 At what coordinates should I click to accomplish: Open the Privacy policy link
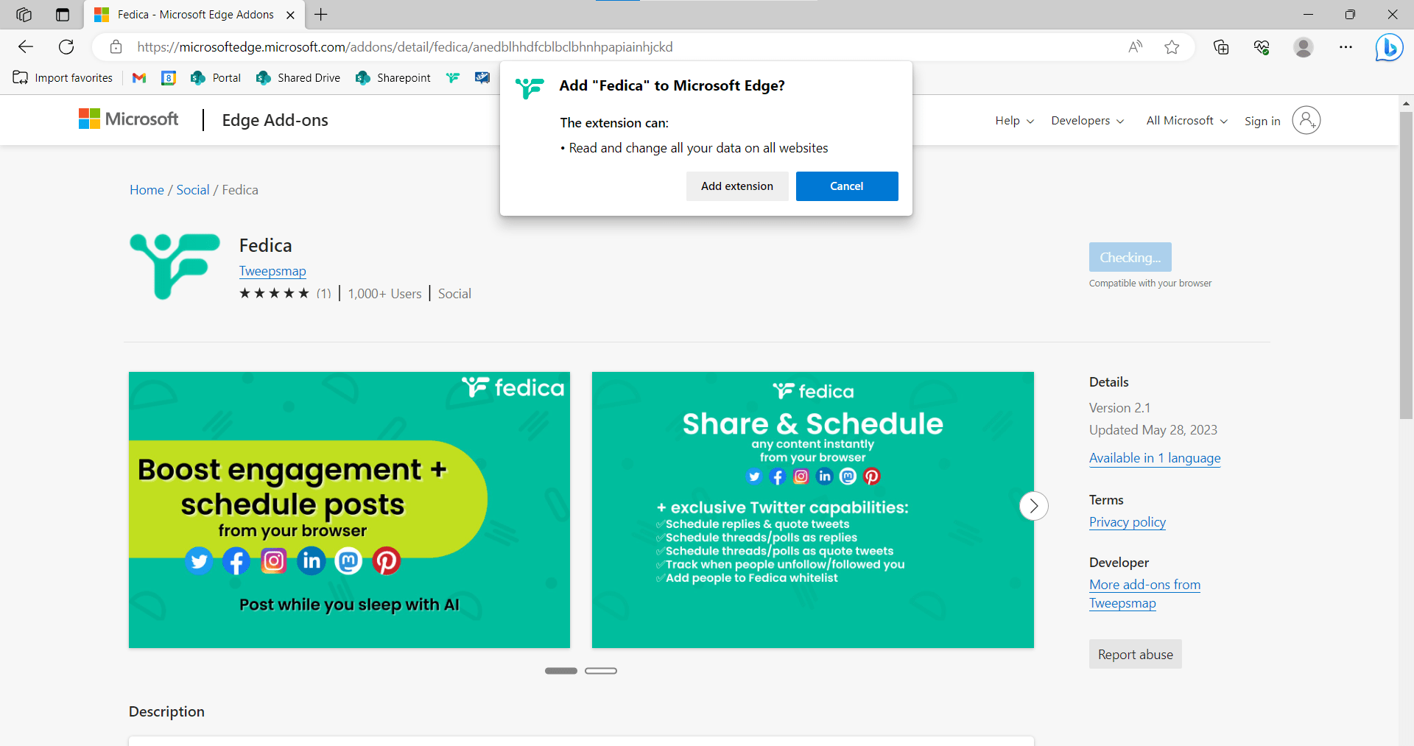(1127, 521)
